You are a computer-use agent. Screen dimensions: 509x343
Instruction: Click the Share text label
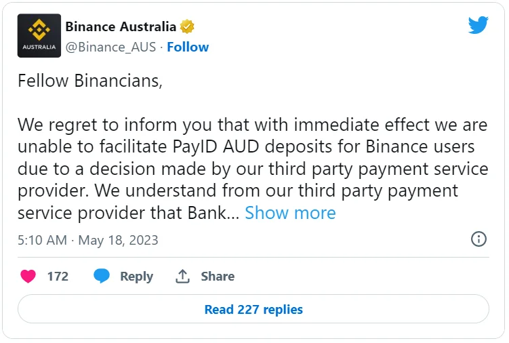coord(218,277)
